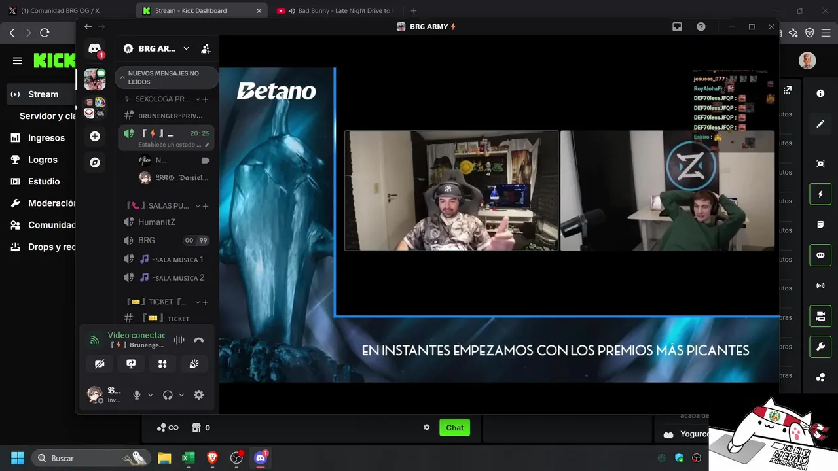This screenshot has width=838, height=471.
Task: Toggle the lightning bolt panel in Kick
Action: (x=820, y=194)
